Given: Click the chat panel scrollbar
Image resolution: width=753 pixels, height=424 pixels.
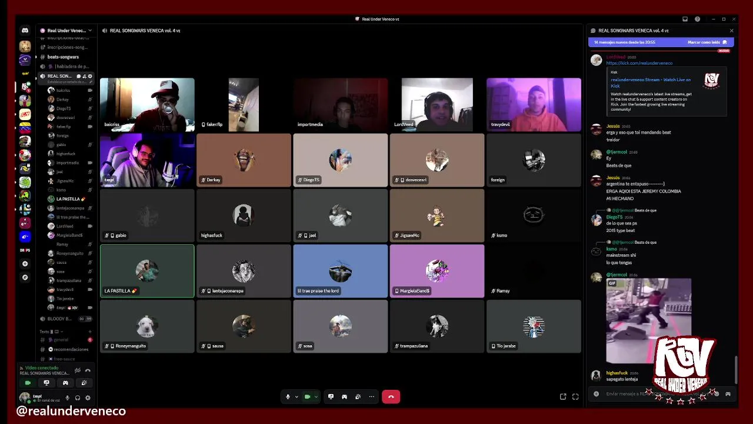Looking at the screenshot, I should (735, 371).
